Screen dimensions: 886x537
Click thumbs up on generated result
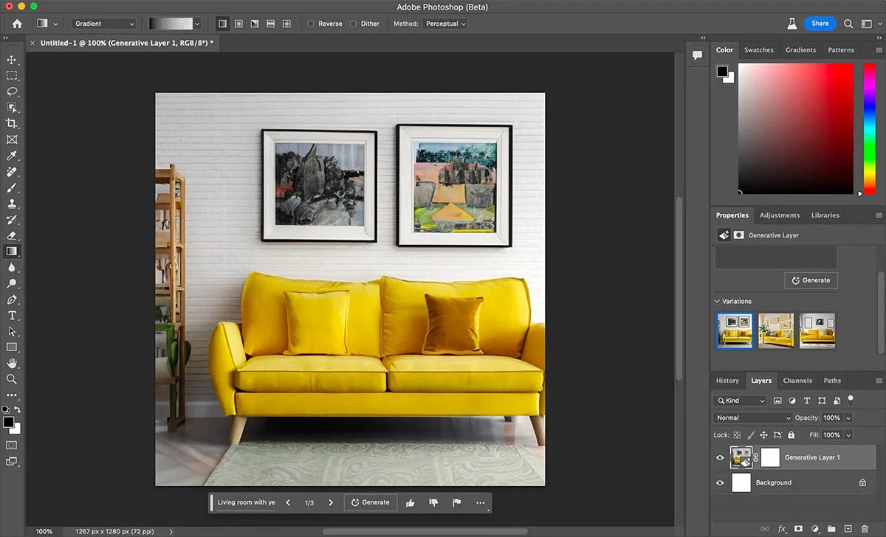[411, 503]
